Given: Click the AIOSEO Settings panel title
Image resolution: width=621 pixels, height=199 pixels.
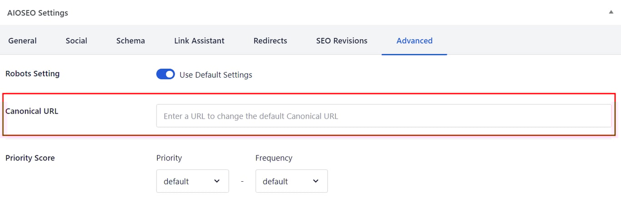Looking at the screenshot, I should [38, 13].
